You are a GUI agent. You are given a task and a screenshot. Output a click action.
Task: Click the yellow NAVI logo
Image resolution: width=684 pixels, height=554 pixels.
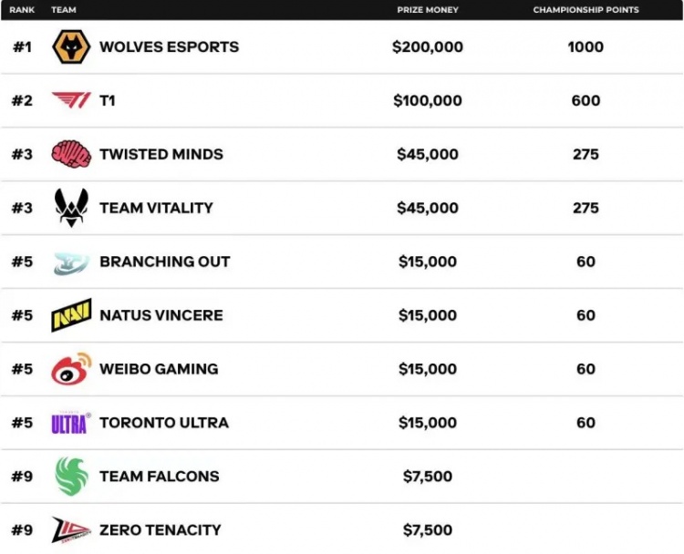coord(71,315)
